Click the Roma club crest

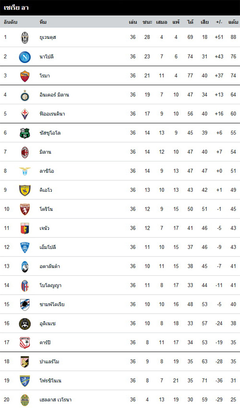point(24,76)
